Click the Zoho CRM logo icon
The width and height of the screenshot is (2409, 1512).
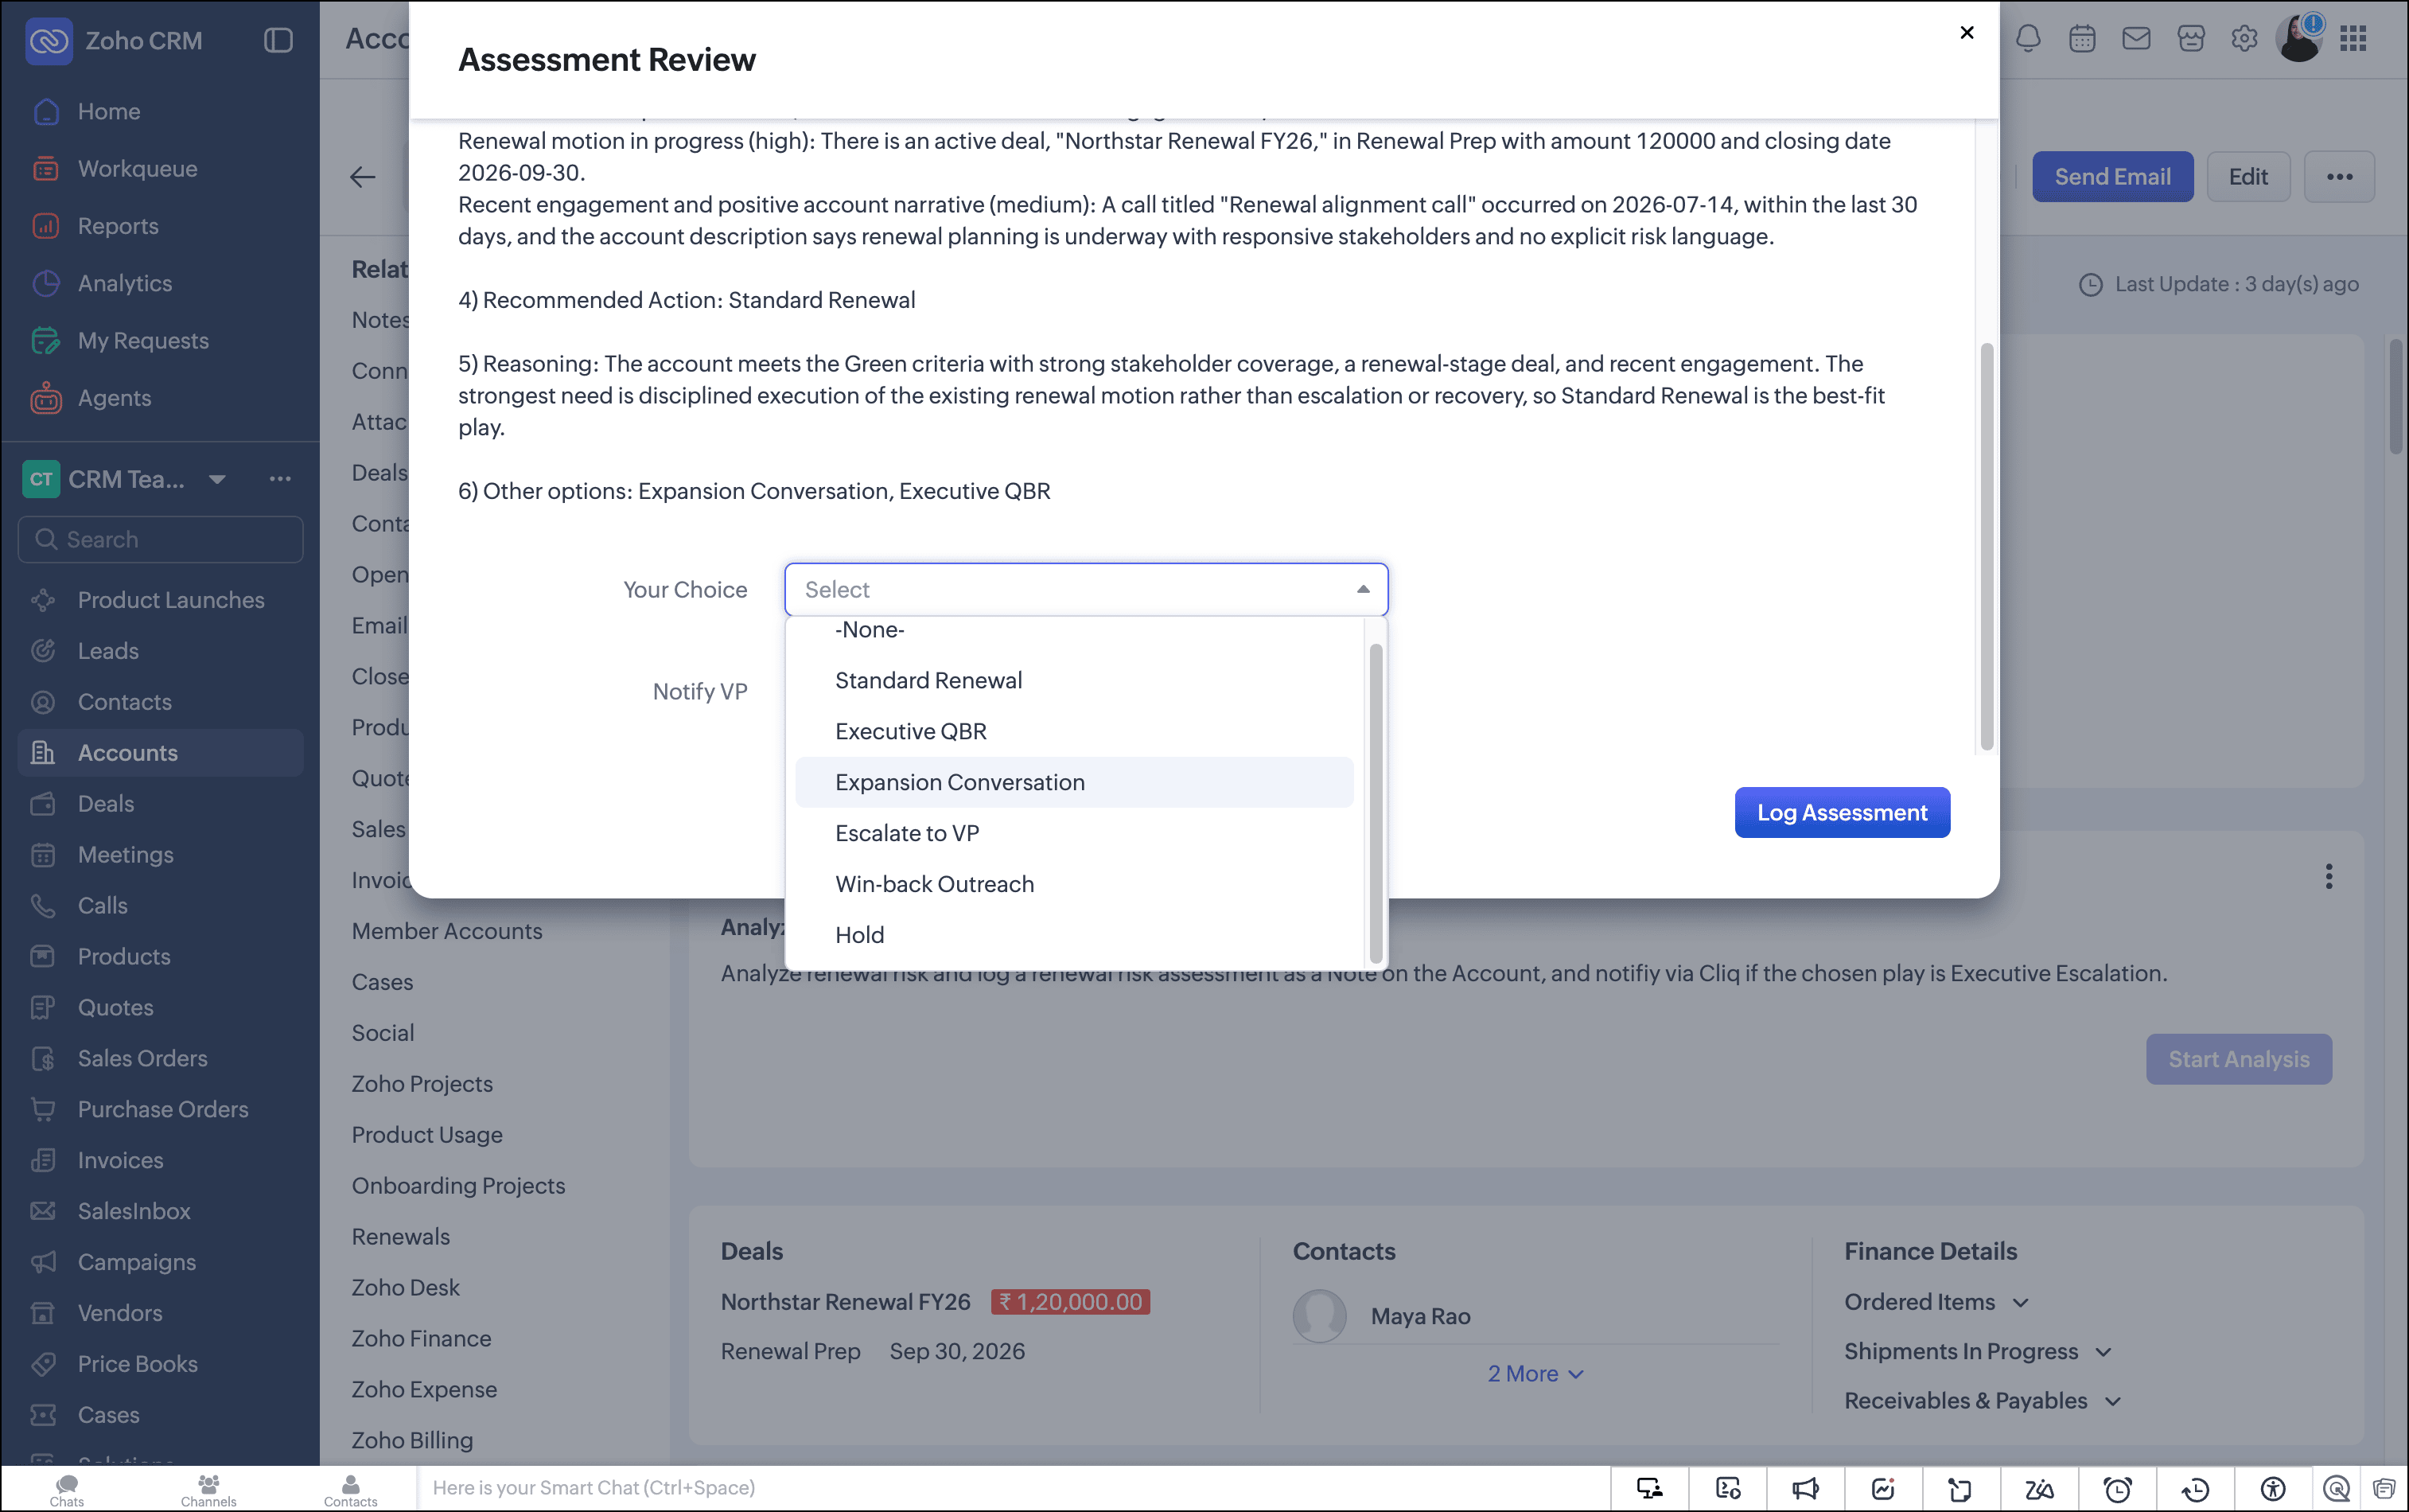(x=48, y=41)
